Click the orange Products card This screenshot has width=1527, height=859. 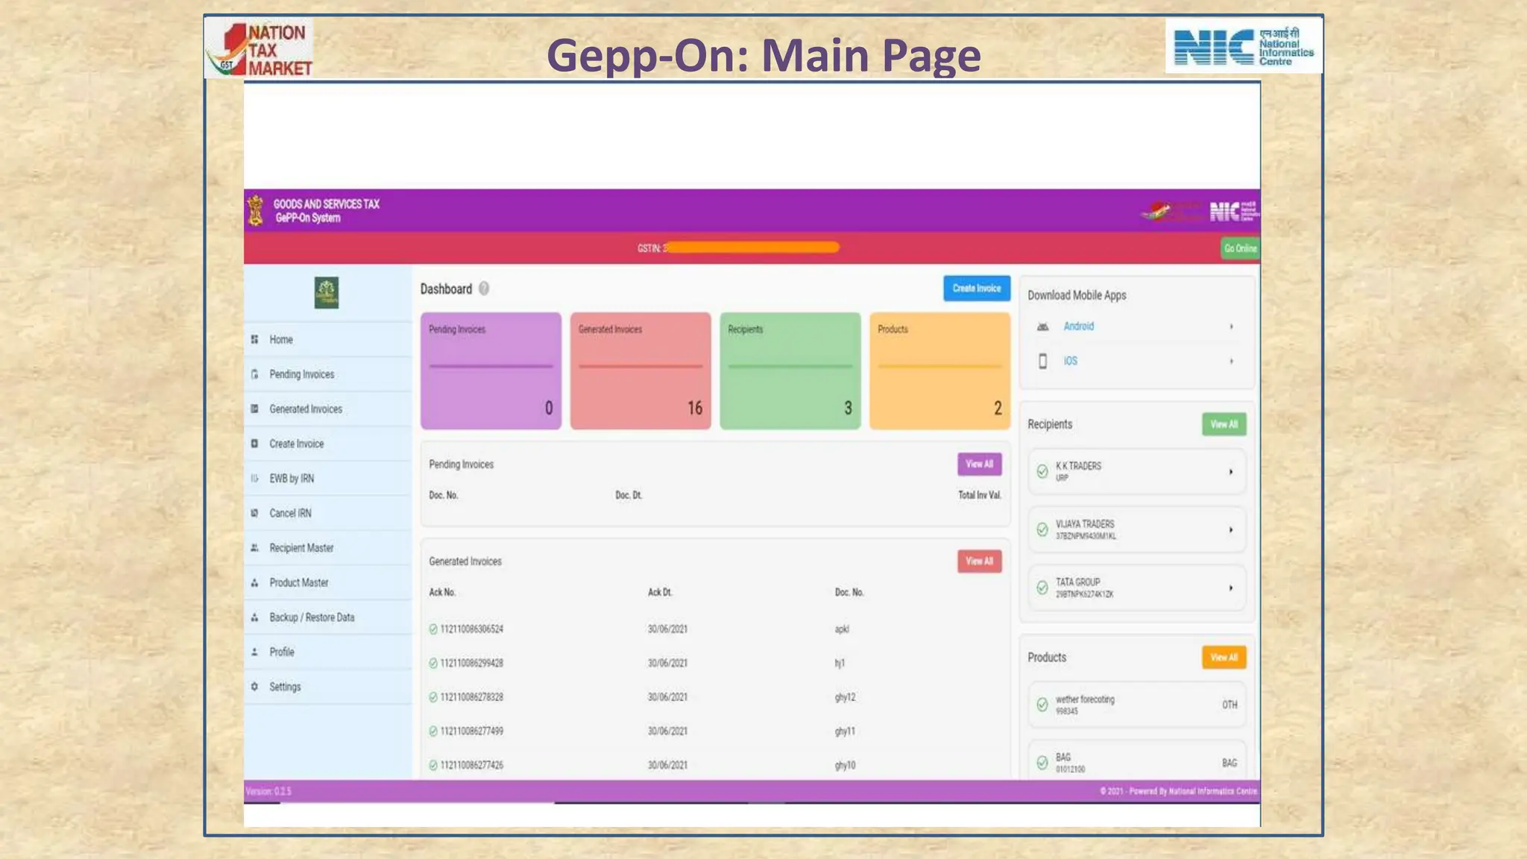pyautogui.click(x=939, y=371)
